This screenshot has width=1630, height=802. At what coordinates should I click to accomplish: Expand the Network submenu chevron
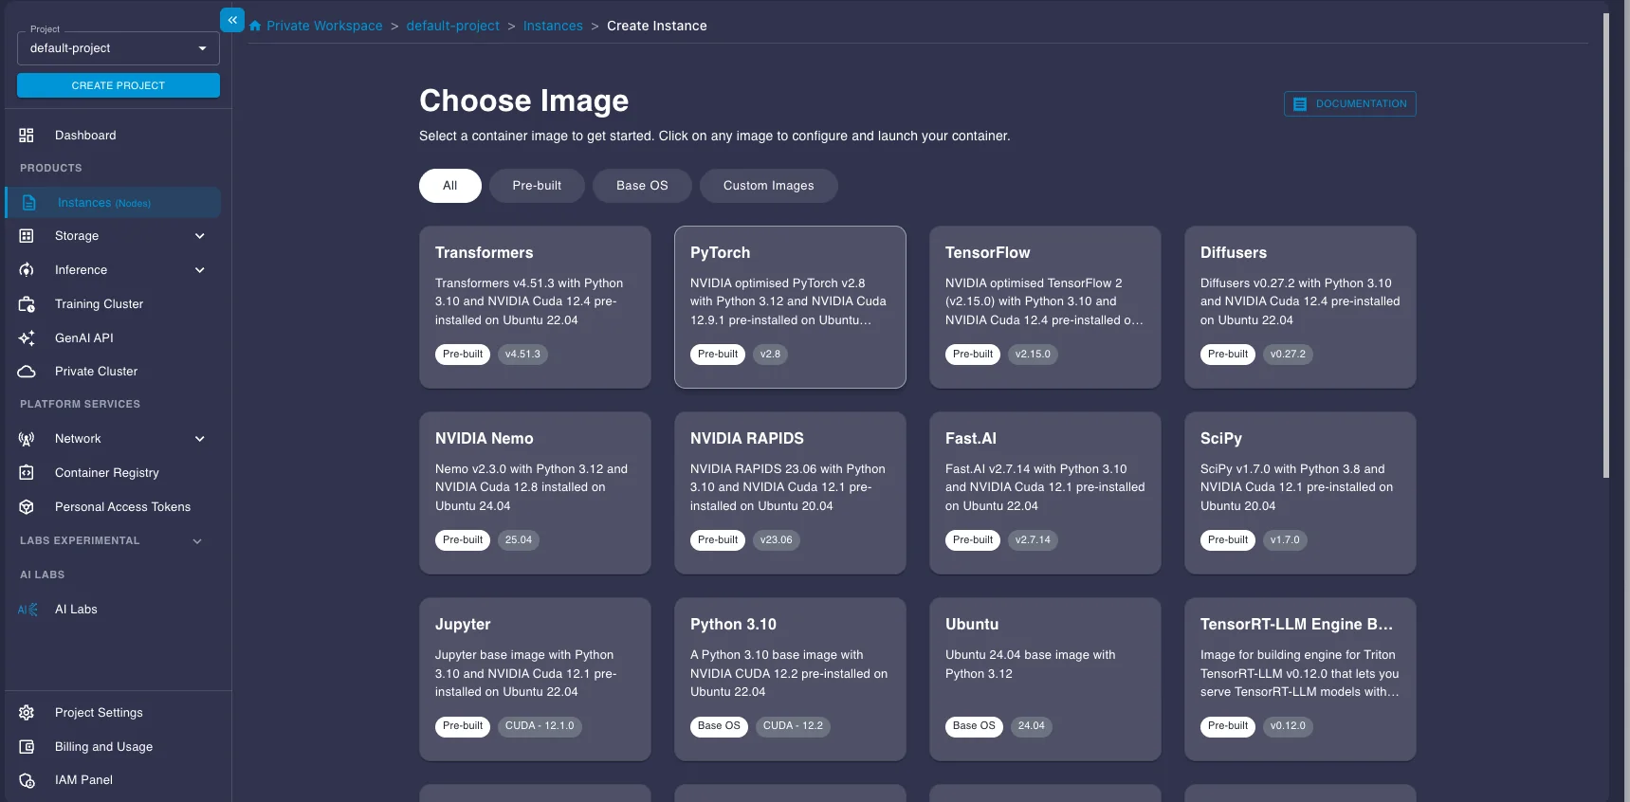(x=199, y=439)
